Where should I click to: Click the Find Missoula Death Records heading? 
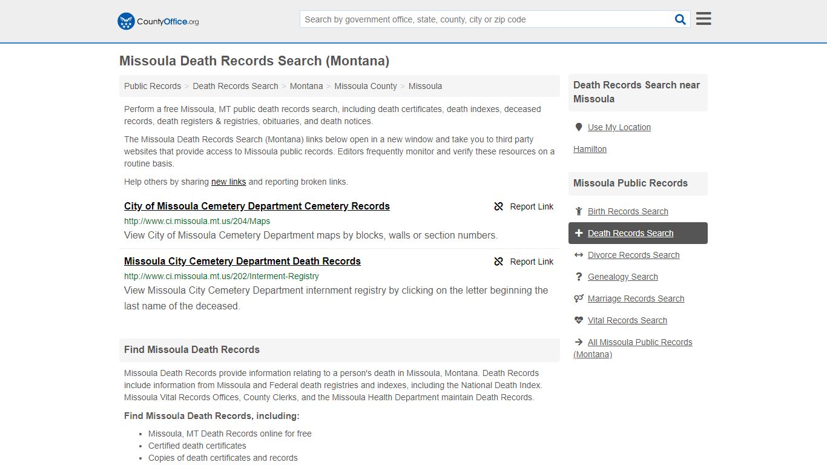[x=192, y=349]
